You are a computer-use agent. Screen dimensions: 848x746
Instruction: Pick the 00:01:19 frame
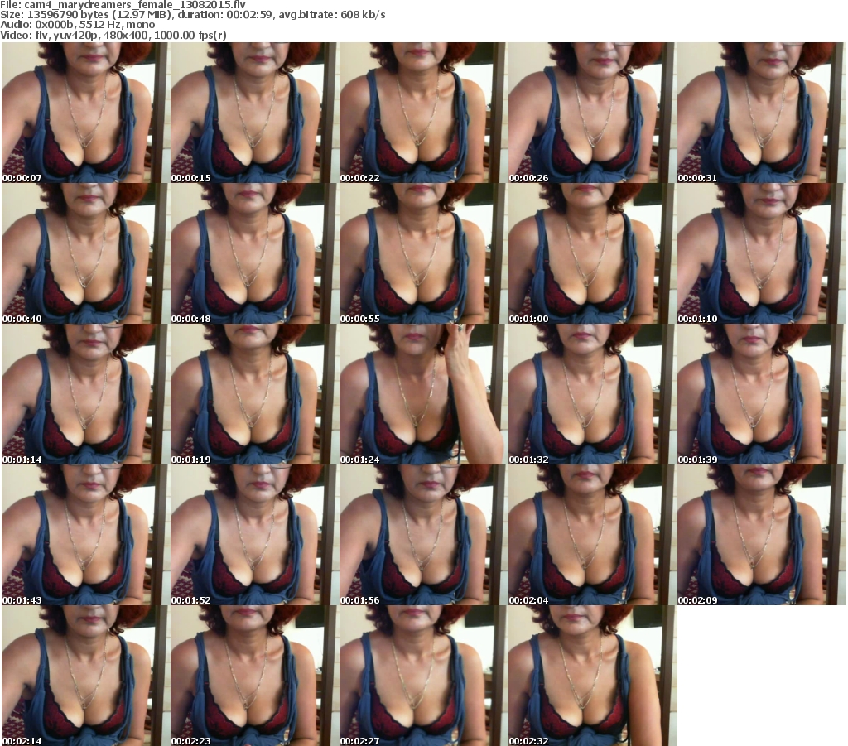[x=254, y=394]
